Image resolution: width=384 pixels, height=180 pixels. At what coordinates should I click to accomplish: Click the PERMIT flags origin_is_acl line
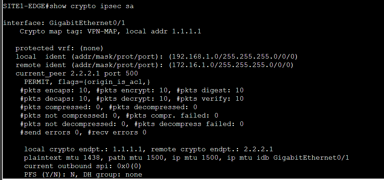tap(87, 82)
